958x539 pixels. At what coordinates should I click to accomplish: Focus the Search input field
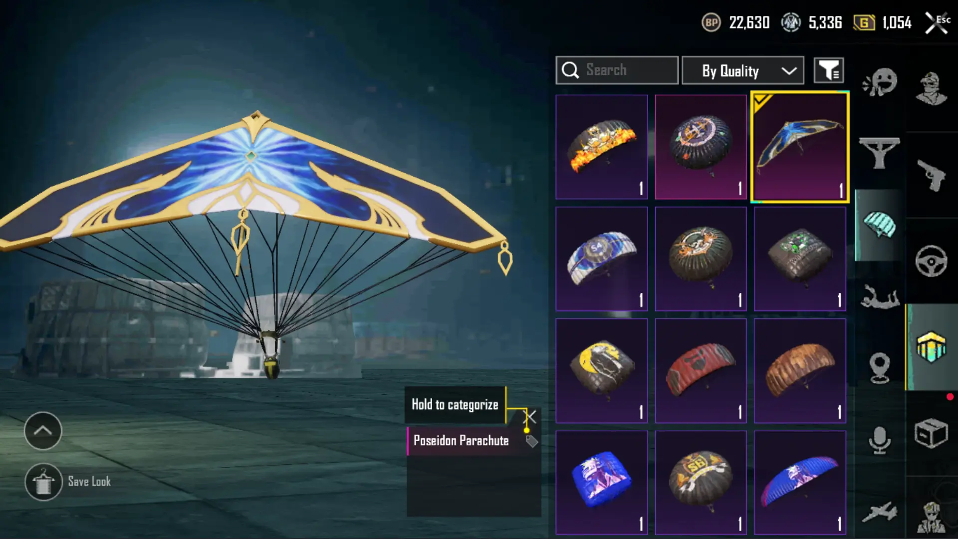pyautogui.click(x=617, y=70)
